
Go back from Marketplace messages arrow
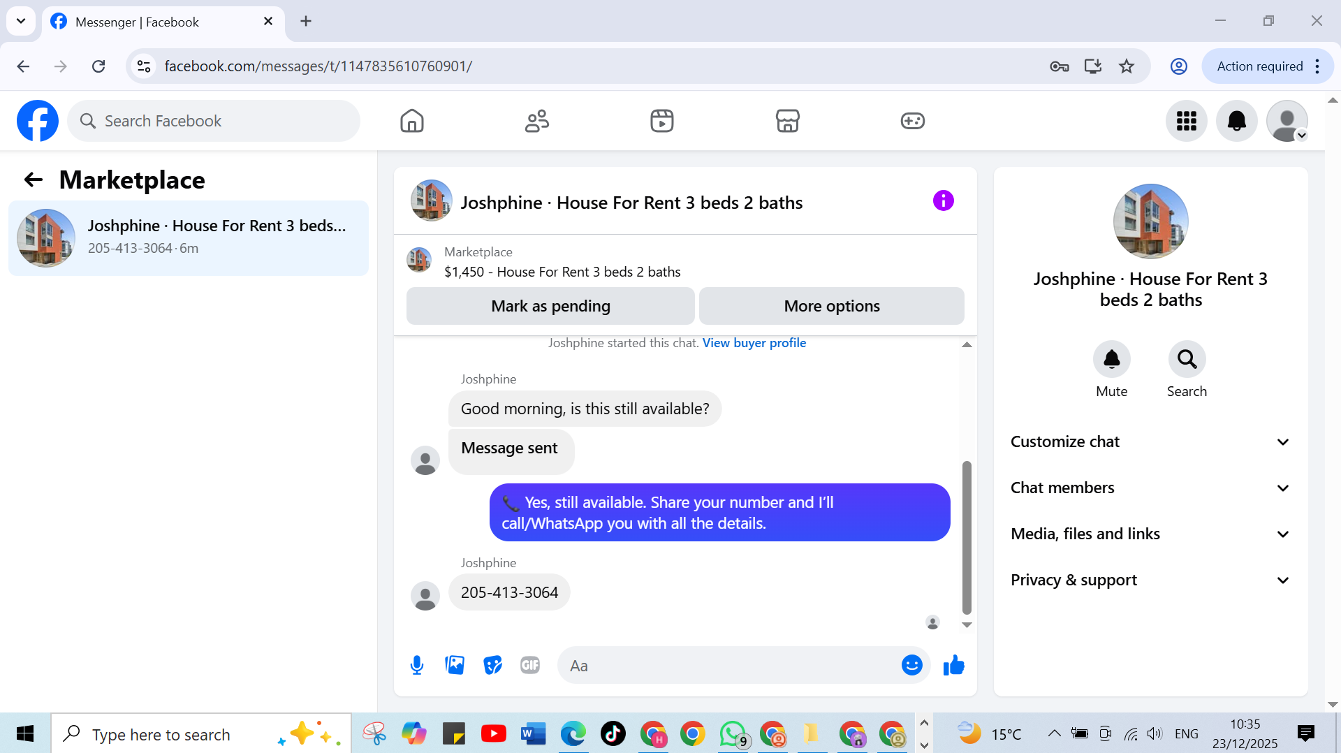pos(34,180)
